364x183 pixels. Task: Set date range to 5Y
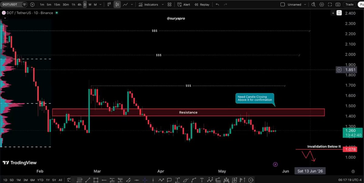[x=54, y=180]
